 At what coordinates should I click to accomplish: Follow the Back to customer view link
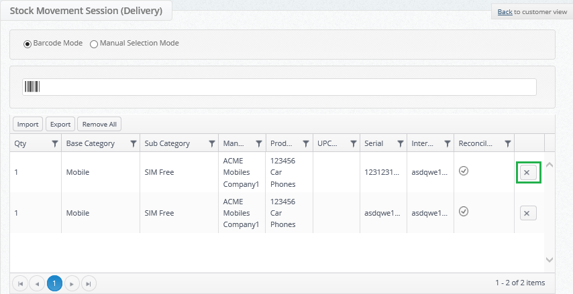[505, 12]
